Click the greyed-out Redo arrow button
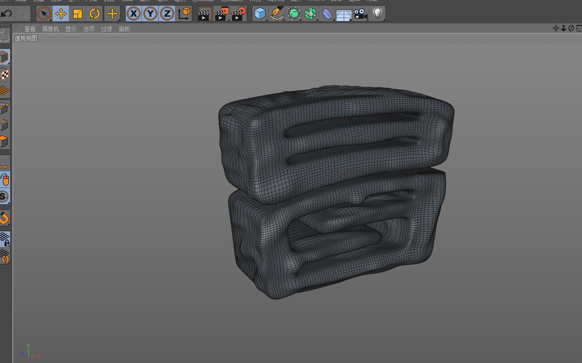Screen dimensions: 582x363 [22, 13]
